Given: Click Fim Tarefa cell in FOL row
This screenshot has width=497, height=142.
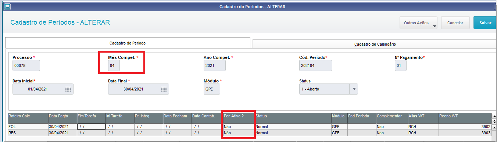Looking at the screenshot, I should (x=91, y=126).
